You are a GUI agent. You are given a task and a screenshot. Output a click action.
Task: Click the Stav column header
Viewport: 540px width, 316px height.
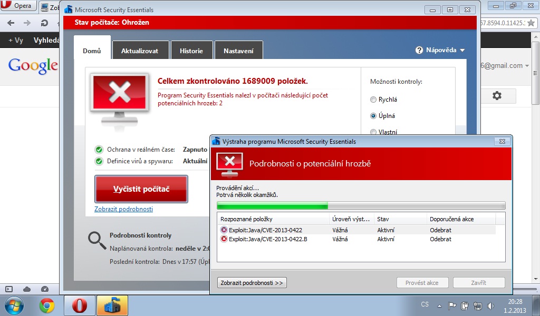pos(400,219)
